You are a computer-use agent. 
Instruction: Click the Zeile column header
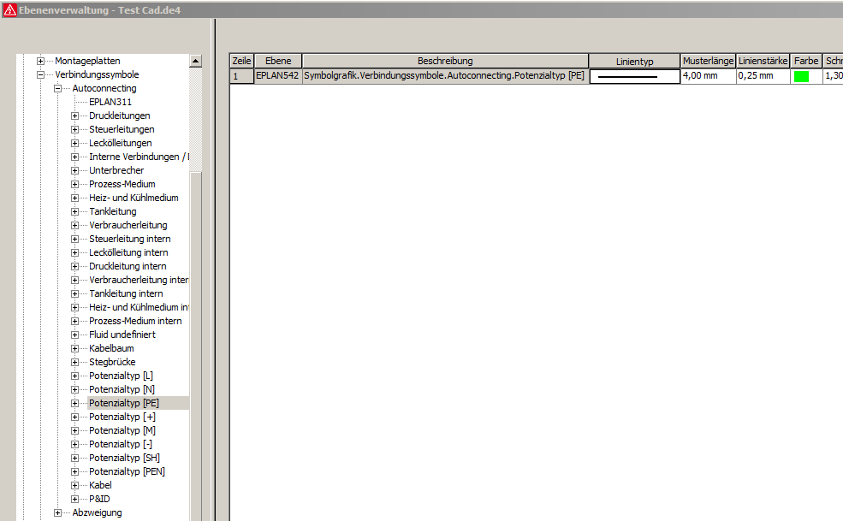(x=241, y=62)
